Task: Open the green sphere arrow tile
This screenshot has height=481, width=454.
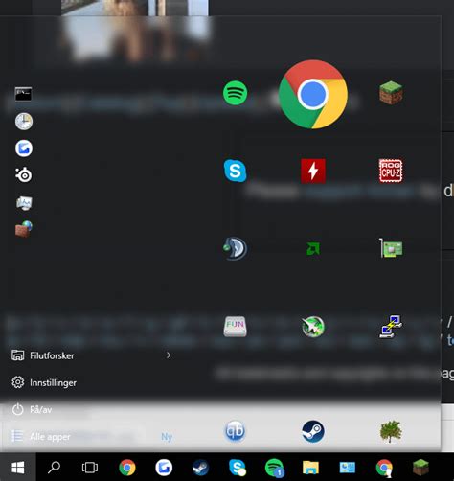Action: point(313,327)
